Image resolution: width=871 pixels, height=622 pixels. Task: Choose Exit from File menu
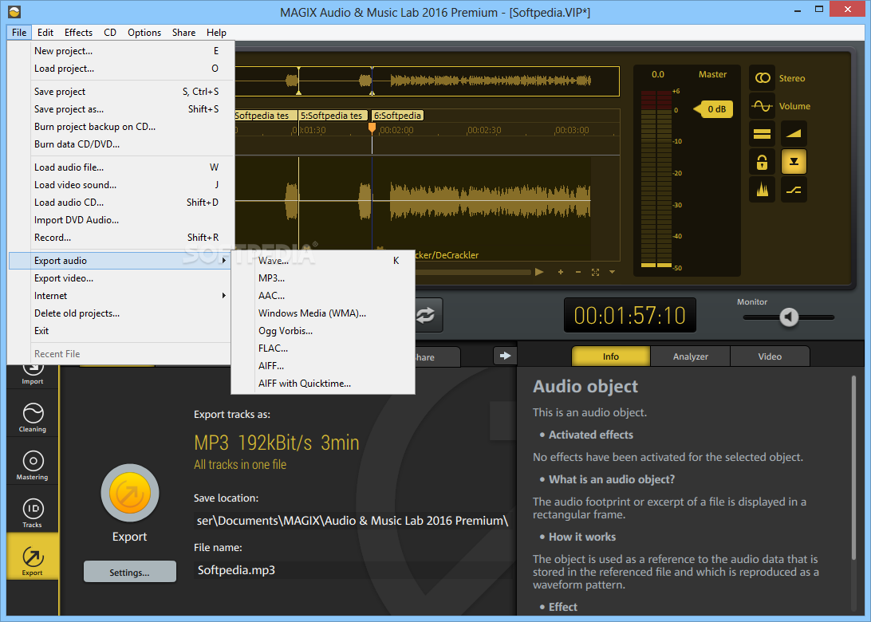point(120,330)
